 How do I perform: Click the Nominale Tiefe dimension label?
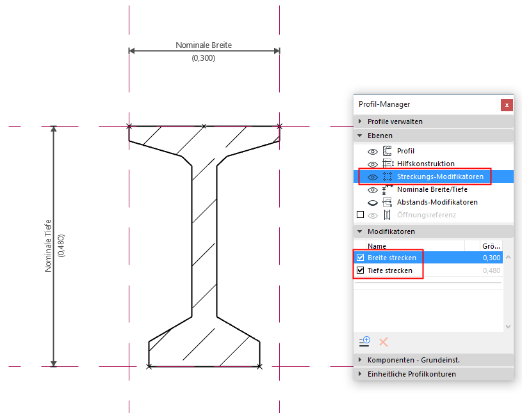[x=48, y=245]
